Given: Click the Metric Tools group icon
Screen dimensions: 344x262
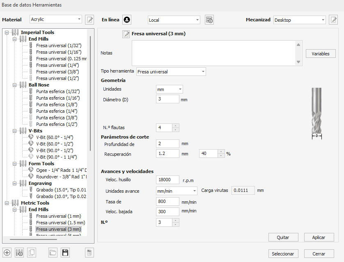Looking at the screenshot, I should [15, 203].
